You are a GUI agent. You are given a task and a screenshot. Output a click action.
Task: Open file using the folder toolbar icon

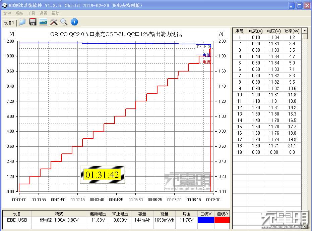pos(22,22)
